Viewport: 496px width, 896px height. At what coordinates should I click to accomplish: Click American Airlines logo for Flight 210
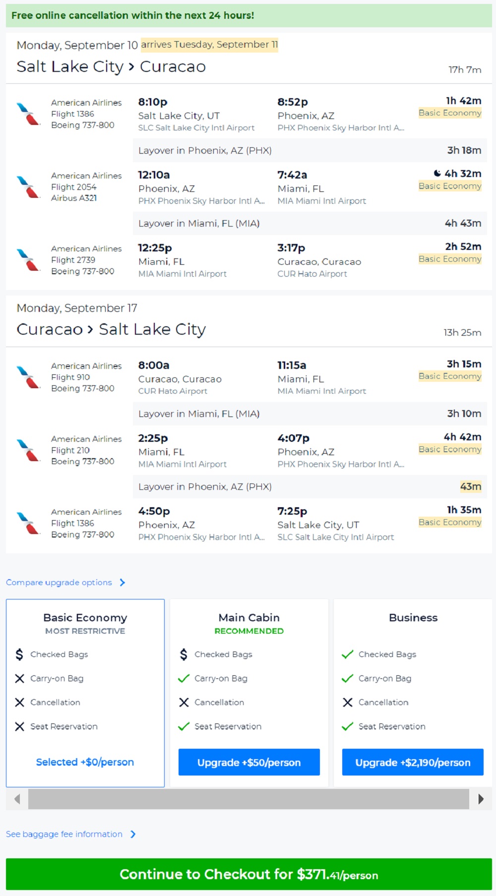[x=28, y=450]
